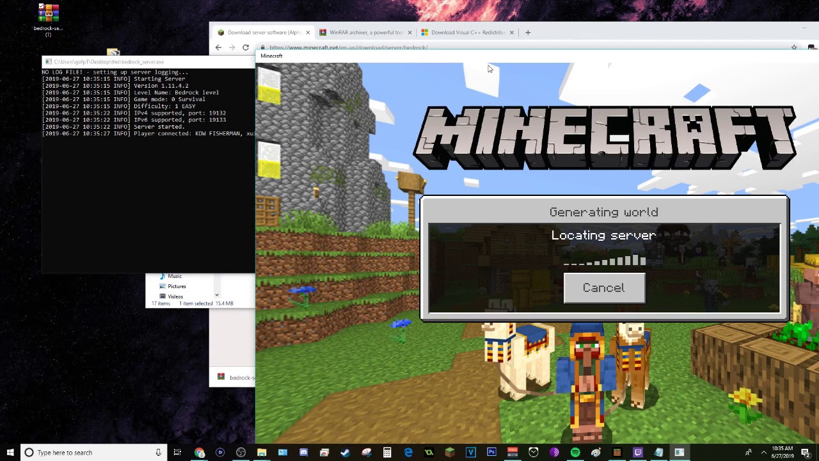Click 'Player connected: KOW FISHERMAN' console line
The height and width of the screenshot is (461, 819).
click(x=148, y=134)
